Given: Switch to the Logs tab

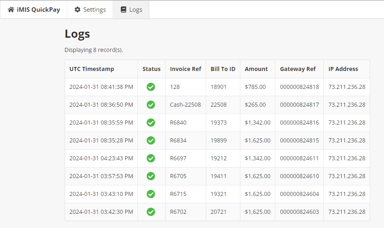Looking at the screenshot, I should (131, 9).
